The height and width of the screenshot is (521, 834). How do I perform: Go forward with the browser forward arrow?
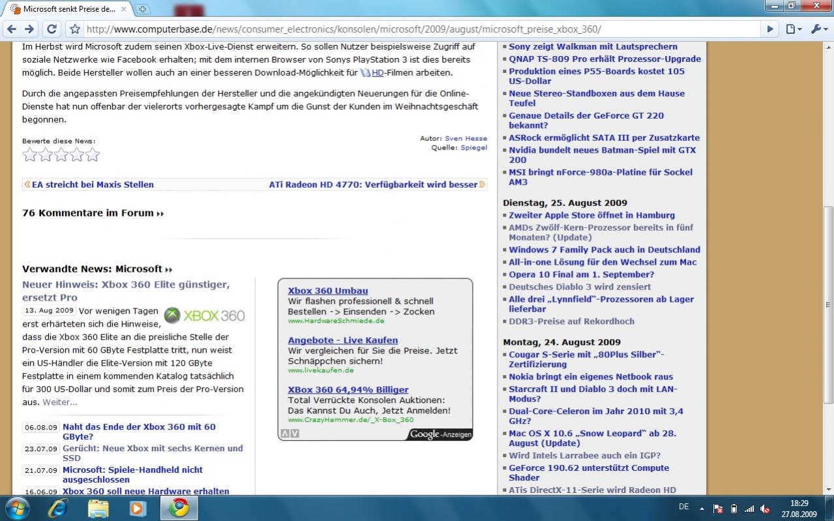[29, 29]
